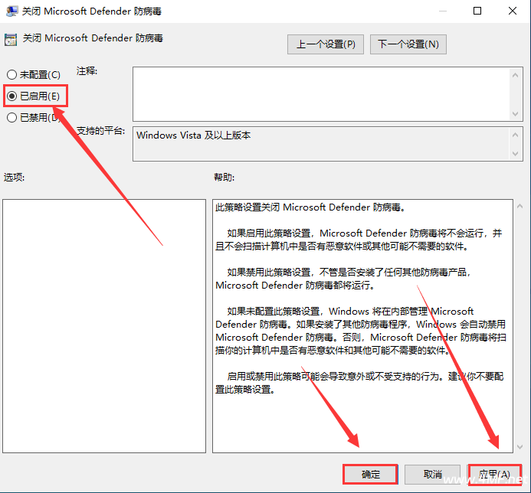Apply changes with the 应用(A) button
531x493 pixels.
(x=494, y=474)
